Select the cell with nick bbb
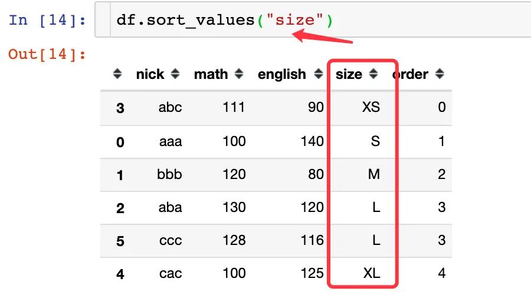 (x=169, y=174)
